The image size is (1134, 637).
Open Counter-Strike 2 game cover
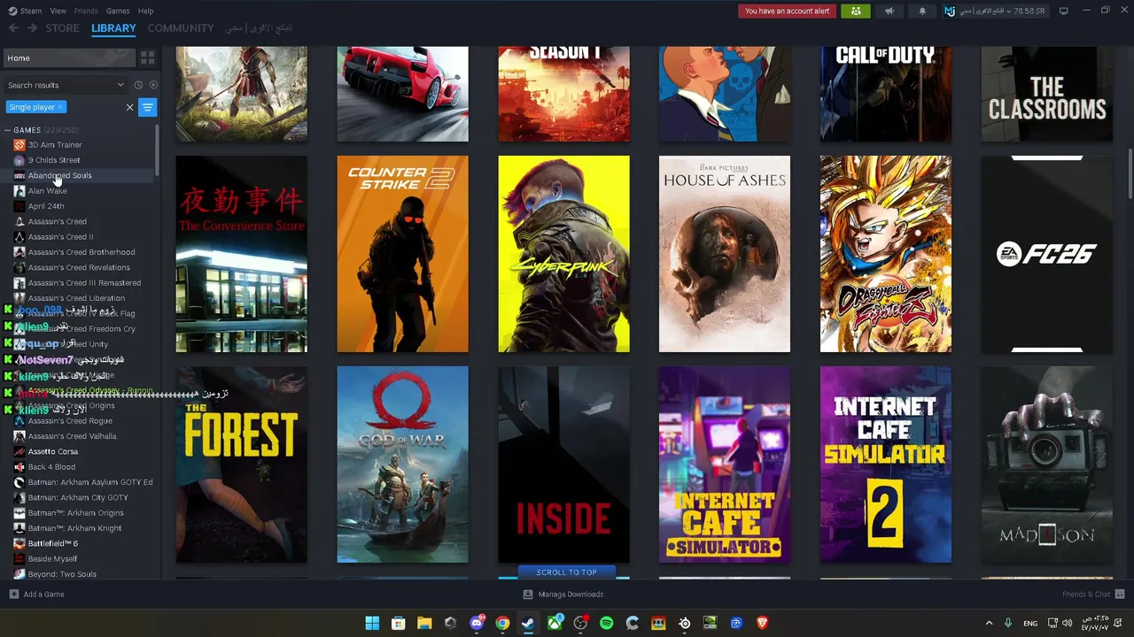click(x=402, y=254)
